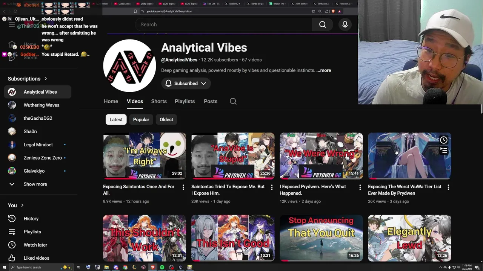483x271 pixels.
Task: Click the YouTube search magnifier button
Action: click(323, 24)
